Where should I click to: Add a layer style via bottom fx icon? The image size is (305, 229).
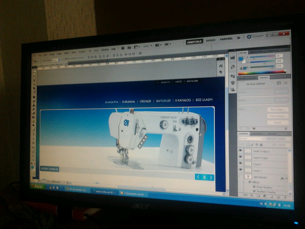[252, 195]
